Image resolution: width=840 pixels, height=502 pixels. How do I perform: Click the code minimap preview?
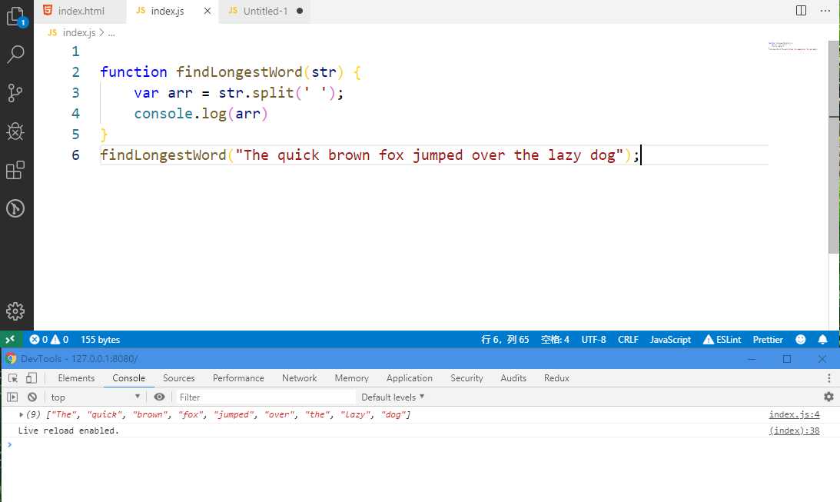(793, 46)
